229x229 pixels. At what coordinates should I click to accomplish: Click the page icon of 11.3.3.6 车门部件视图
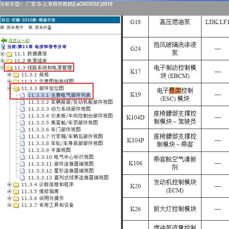22,129
